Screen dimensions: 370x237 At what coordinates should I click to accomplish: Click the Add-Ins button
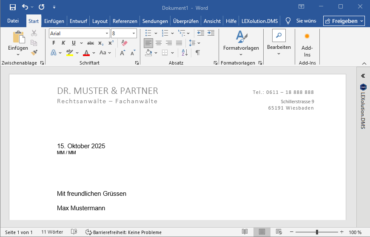[307, 45]
